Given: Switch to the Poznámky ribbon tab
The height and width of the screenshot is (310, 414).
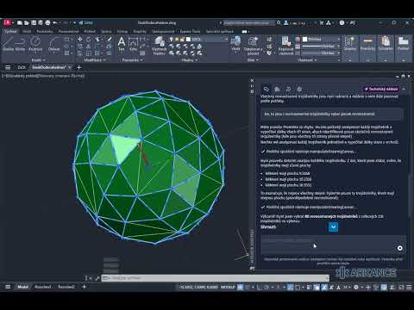Looking at the screenshot, I should (45, 31).
